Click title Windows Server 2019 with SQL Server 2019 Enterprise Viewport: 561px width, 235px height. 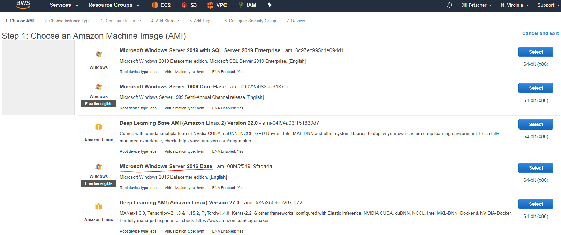200,50
